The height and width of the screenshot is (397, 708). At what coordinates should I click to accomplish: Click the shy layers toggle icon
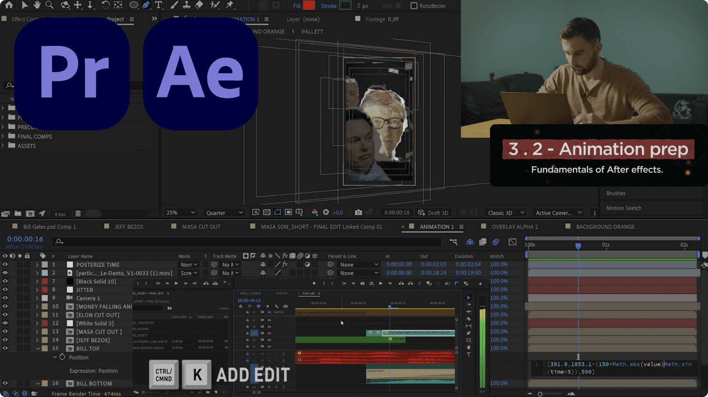click(470, 242)
